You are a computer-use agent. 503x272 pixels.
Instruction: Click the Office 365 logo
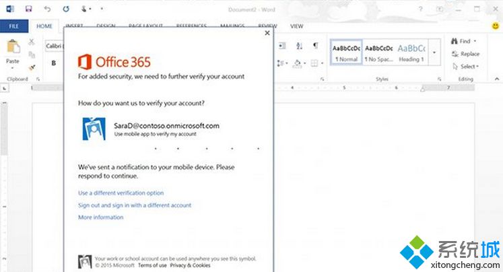tap(114, 62)
